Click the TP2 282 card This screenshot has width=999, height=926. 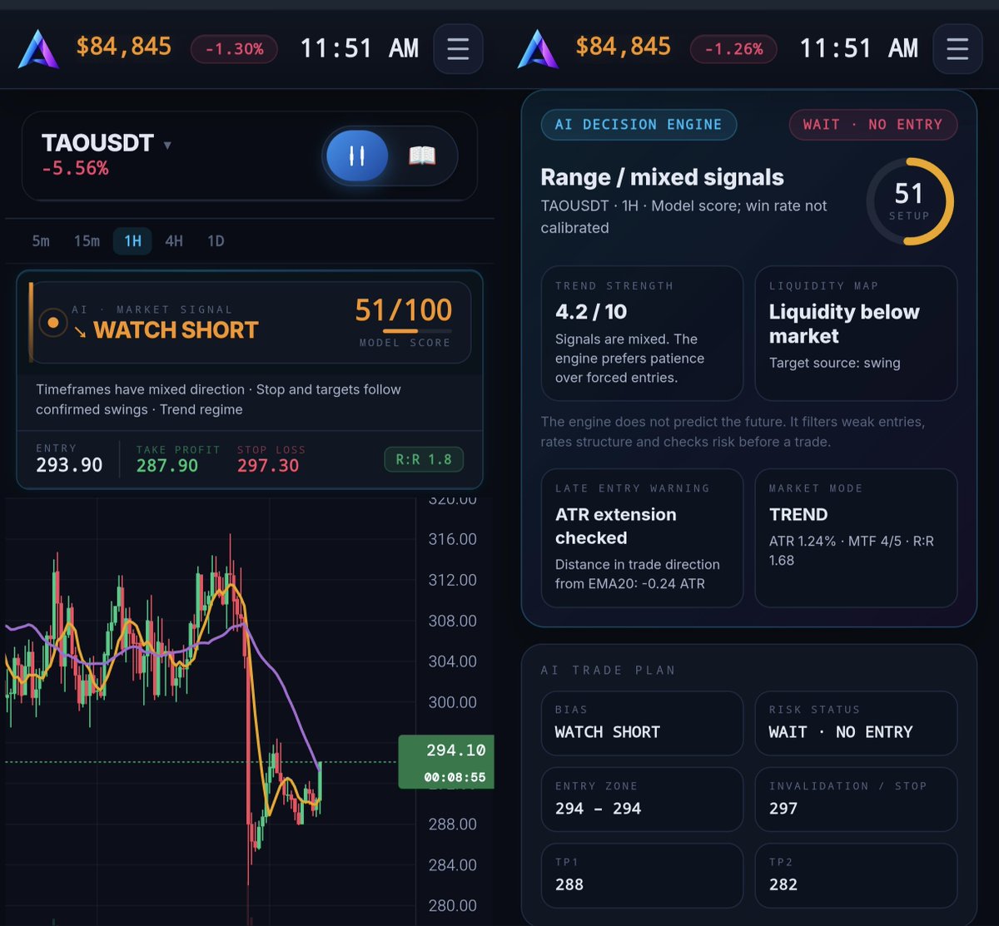[856, 875]
